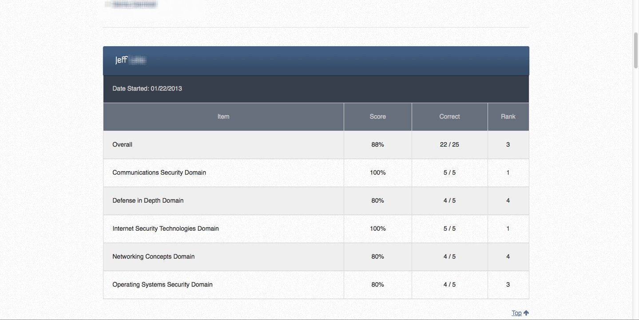Click the Date Started 01/22/2013 text
Viewport: 639px width, 320px height.
tap(147, 88)
